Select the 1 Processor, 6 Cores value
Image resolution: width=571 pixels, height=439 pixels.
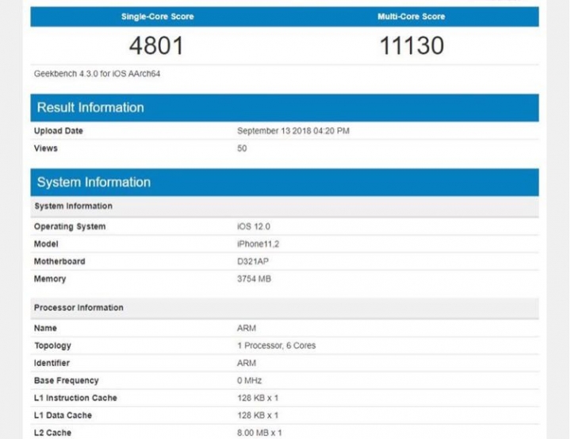[x=277, y=345]
